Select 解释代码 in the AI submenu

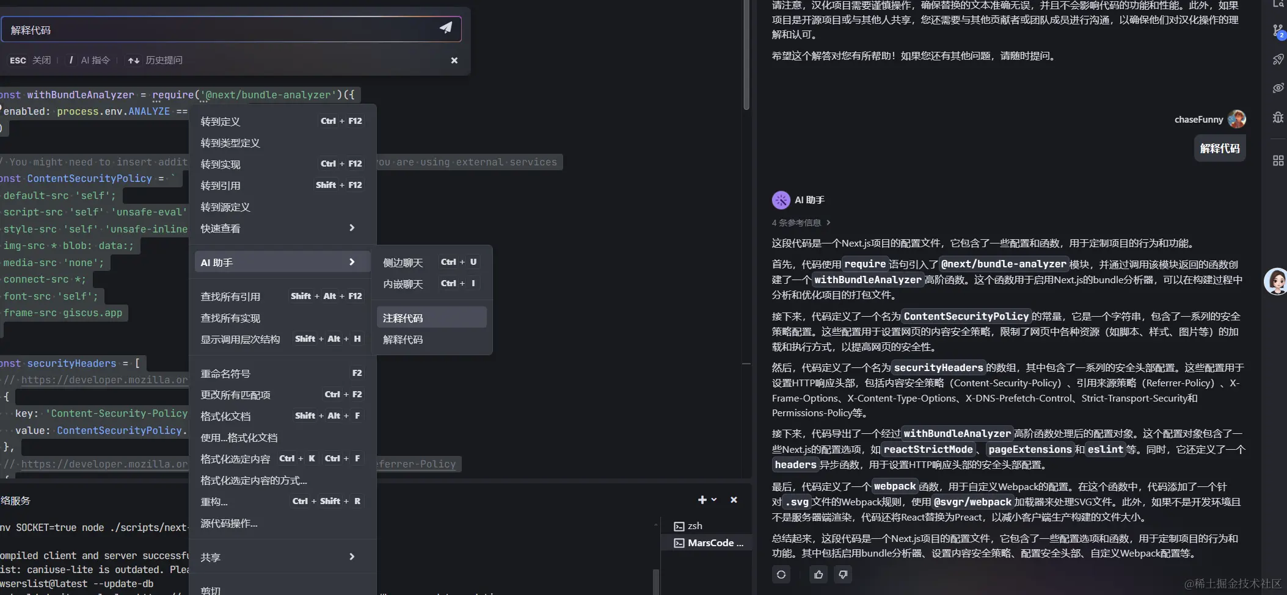pyautogui.click(x=431, y=339)
